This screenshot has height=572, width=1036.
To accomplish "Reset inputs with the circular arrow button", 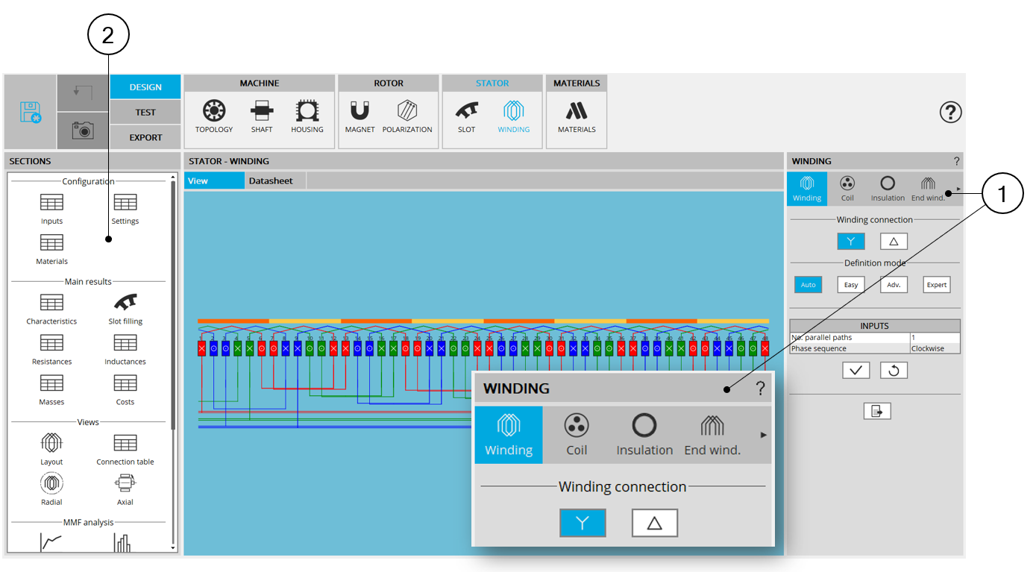I will (x=894, y=370).
